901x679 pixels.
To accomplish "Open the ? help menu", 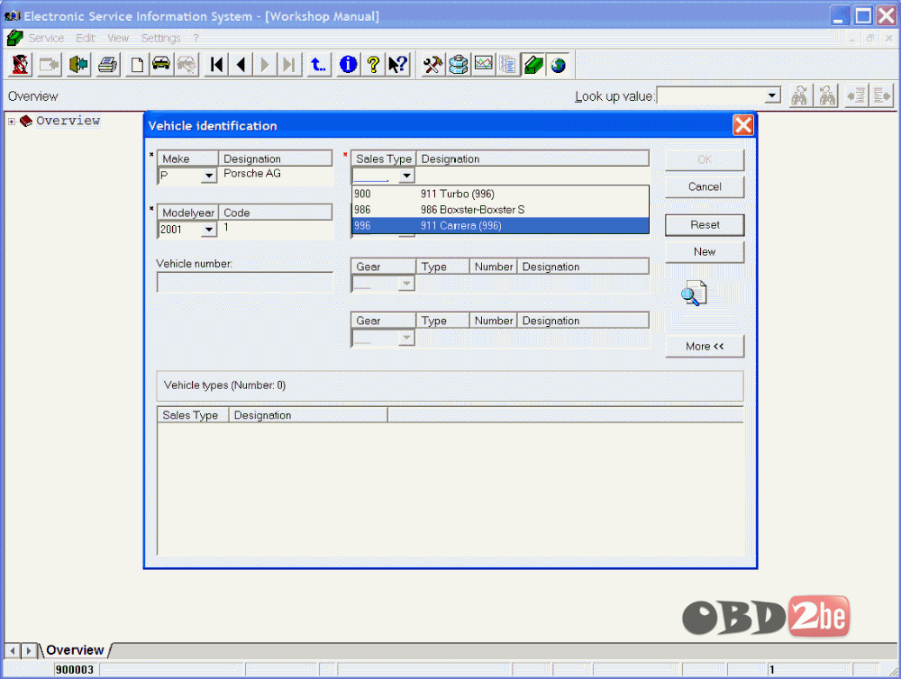I will pos(196,38).
